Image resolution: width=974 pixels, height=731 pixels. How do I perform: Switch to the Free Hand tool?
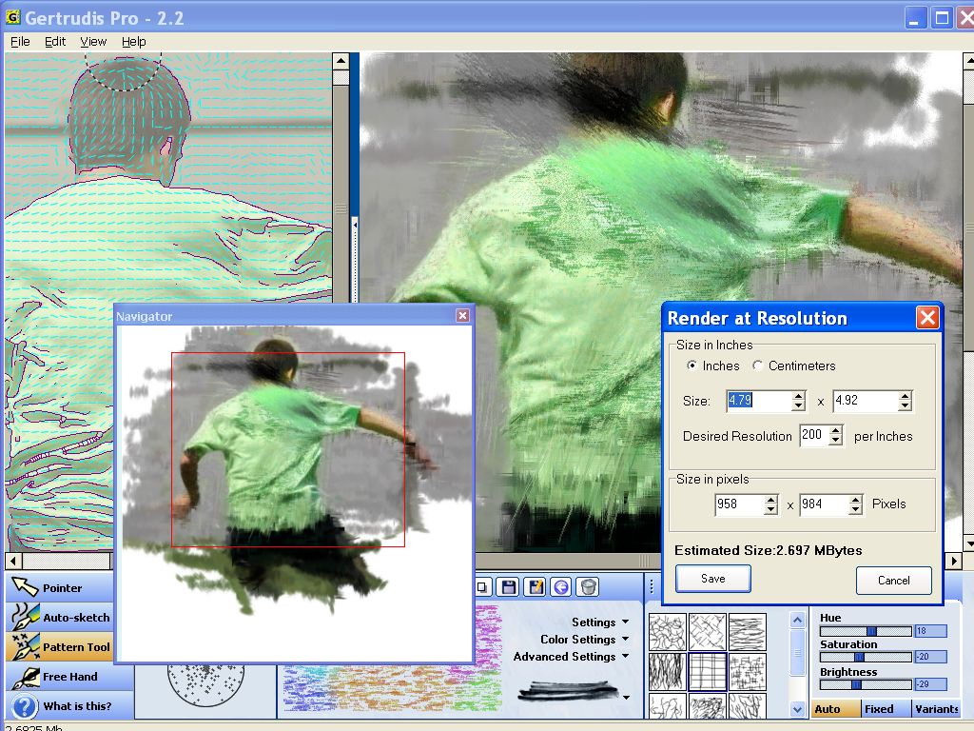point(62,677)
